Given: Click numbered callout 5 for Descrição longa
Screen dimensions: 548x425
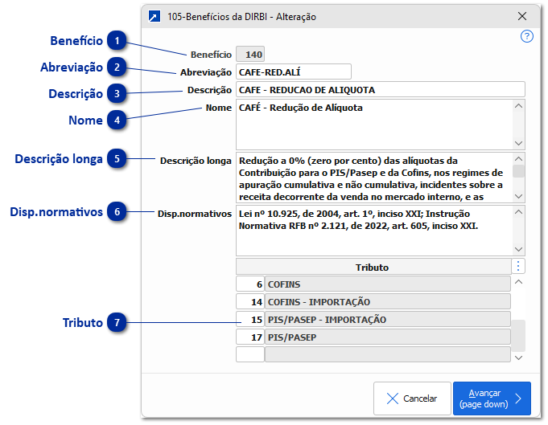Looking at the screenshot, I should pos(117,159).
